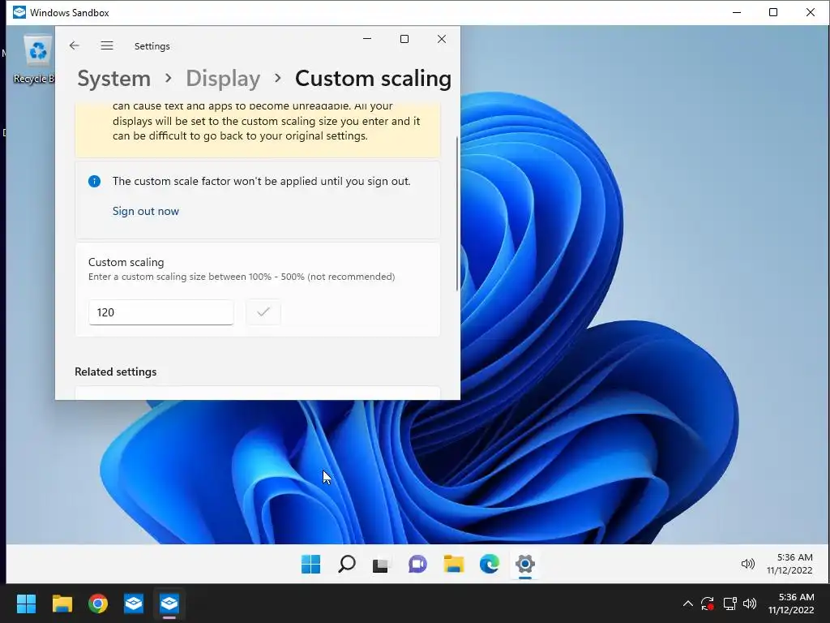830x623 pixels.
Task: Click the sandbox taskbar volume icon
Action: coord(748,565)
